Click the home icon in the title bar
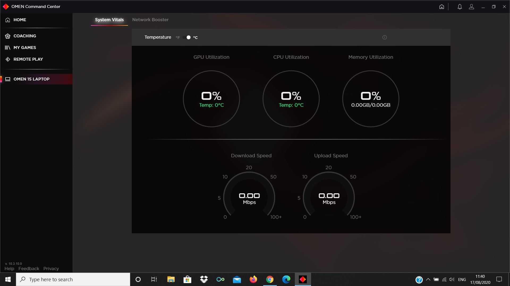Image resolution: width=510 pixels, height=286 pixels. coord(441,7)
